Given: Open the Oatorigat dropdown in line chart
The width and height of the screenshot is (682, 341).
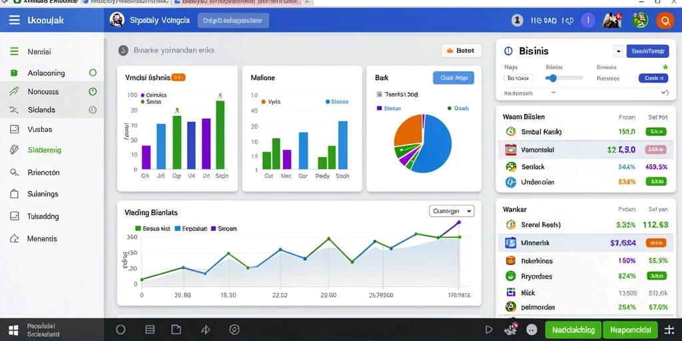Looking at the screenshot, I should [x=452, y=211].
